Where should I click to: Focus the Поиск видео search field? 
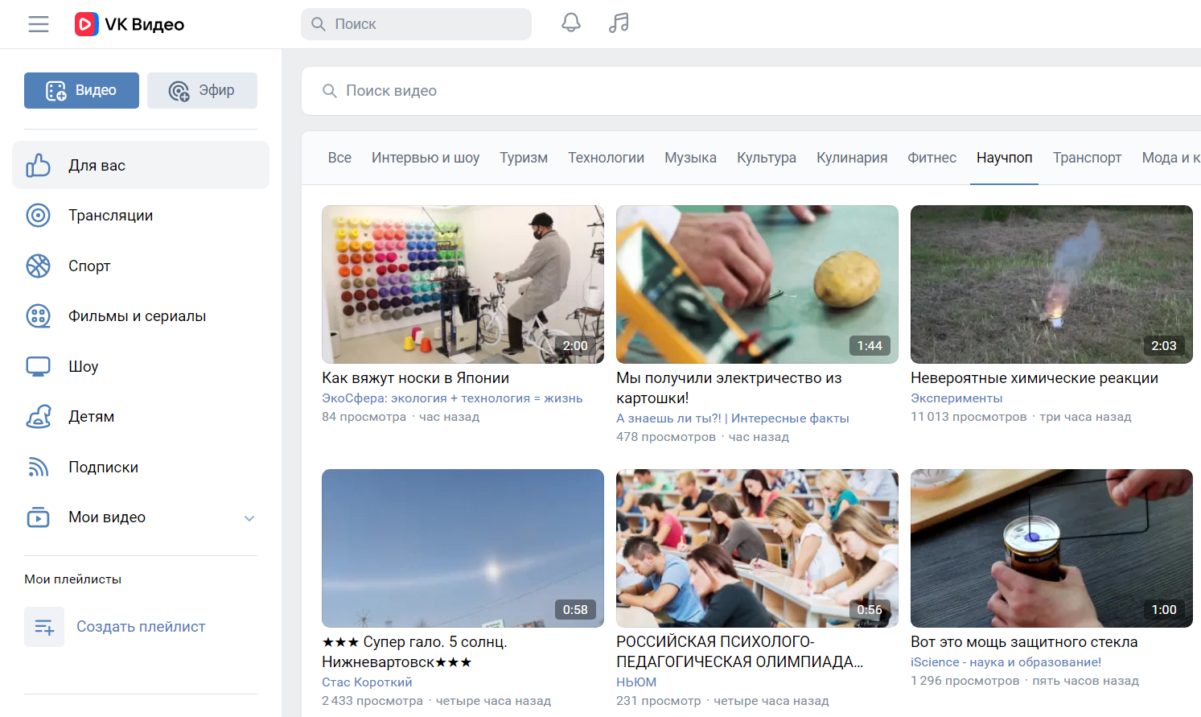(724, 91)
